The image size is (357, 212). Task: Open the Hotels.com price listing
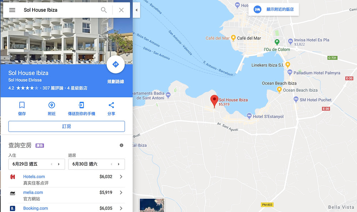66,179
